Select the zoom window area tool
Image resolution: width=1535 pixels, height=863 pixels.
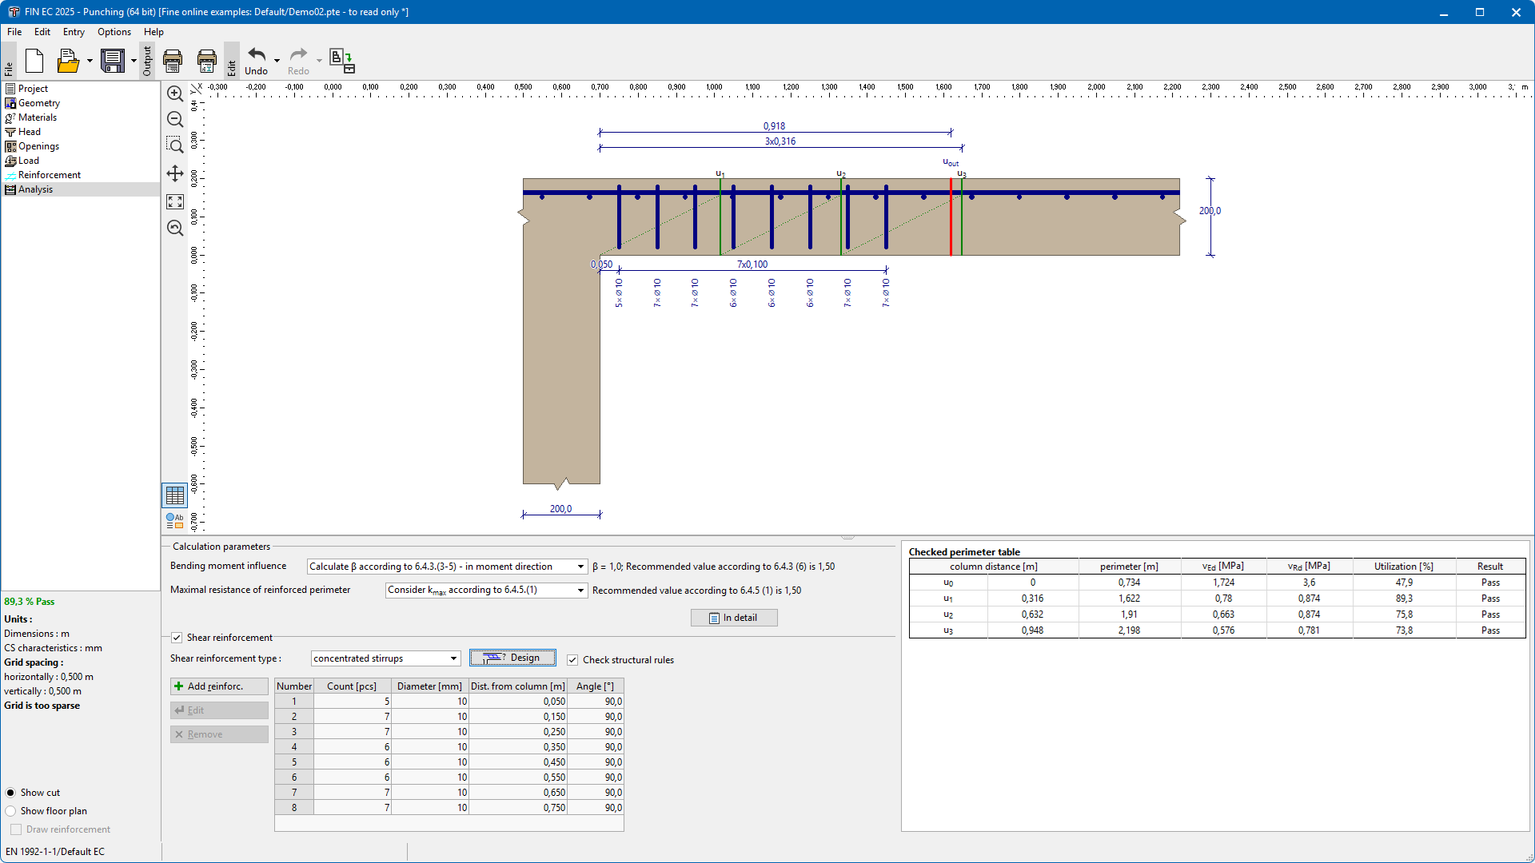[x=175, y=145]
